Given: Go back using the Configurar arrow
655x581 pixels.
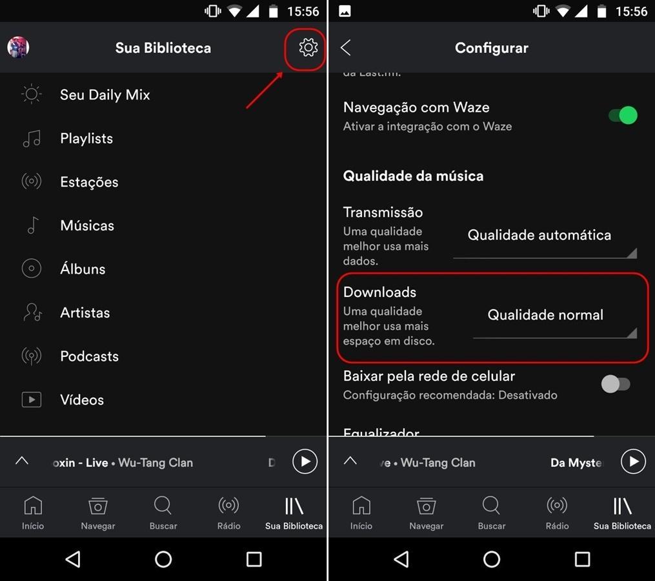Looking at the screenshot, I should [x=346, y=48].
